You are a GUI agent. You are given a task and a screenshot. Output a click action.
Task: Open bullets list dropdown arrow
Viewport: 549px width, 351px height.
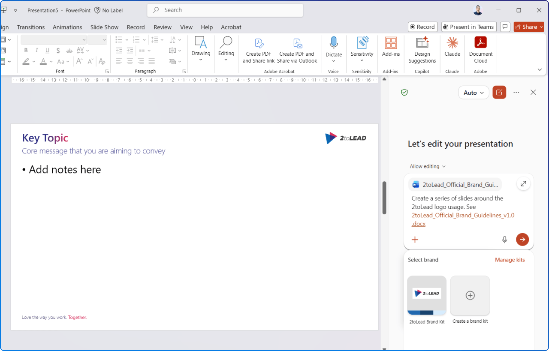127,40
